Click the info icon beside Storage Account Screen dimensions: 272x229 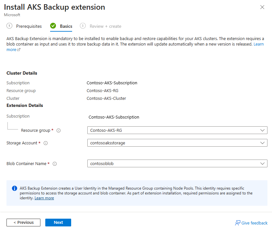(46, 143)
